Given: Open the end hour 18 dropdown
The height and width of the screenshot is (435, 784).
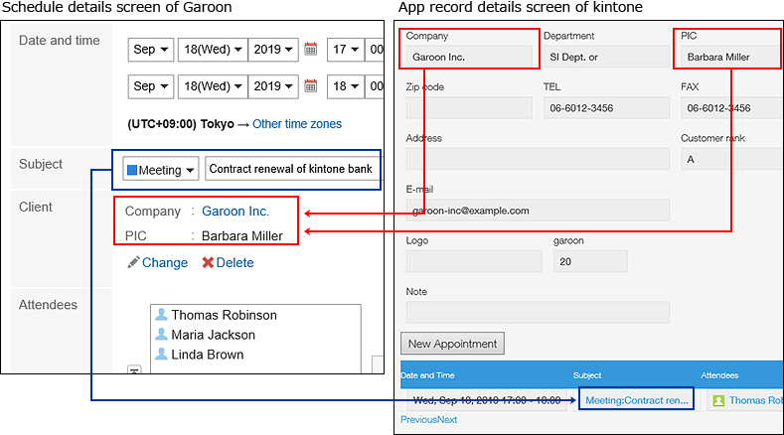Looking at the screenshot, I should 346,86.
